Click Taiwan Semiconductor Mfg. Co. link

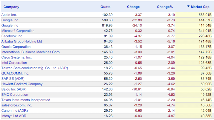tap(35, 68)
